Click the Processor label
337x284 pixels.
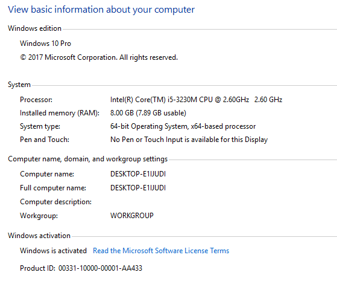[36, 100]
